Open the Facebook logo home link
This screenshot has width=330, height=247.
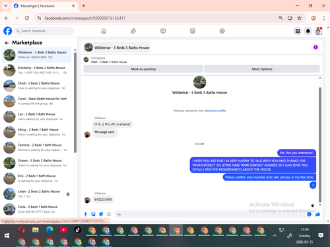tap(8, 31)
